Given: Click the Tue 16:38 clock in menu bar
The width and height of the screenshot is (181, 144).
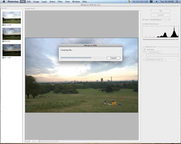Looking at the screenshot, I should (167, 2).
